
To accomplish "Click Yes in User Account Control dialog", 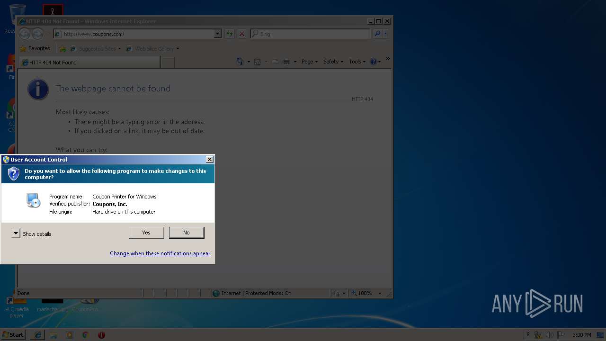I will click(x=146, y=233).
